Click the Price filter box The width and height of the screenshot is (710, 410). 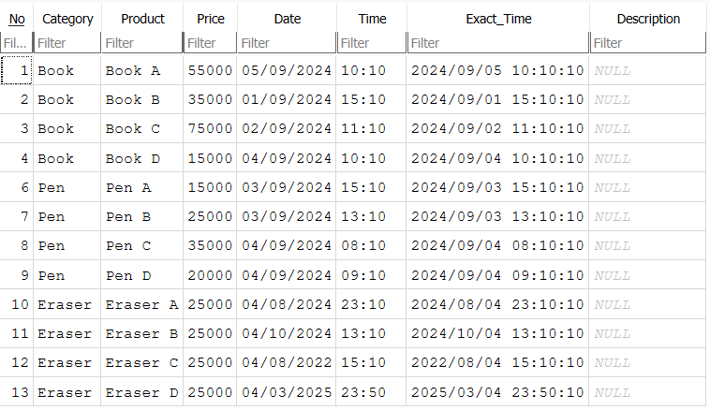pos(210,43)
